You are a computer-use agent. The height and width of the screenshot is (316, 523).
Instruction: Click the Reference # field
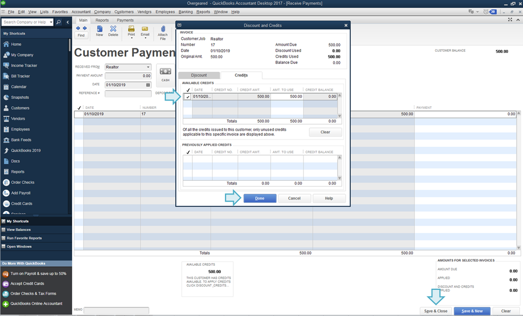pos(128,93)
